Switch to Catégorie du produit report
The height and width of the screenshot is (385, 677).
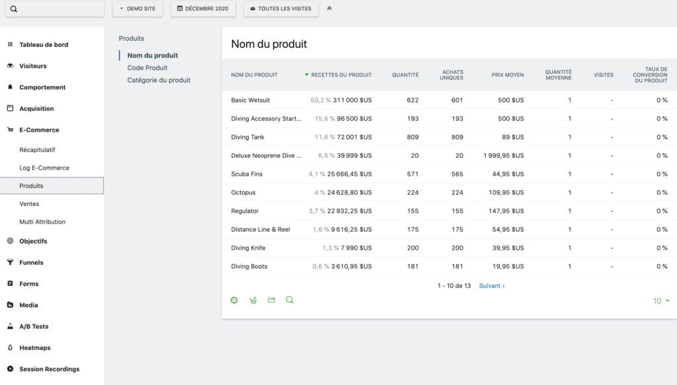[x=159, y=80]
